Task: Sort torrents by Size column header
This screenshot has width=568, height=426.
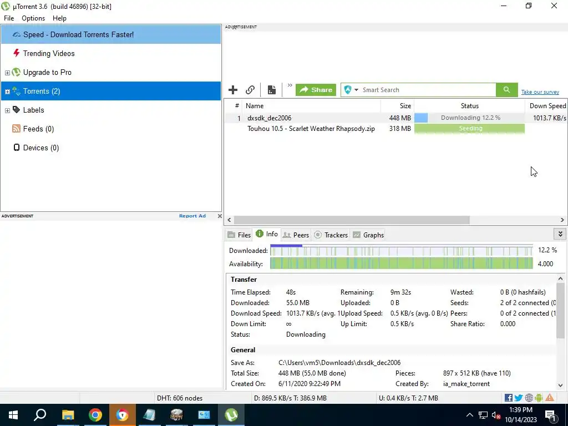Action: click(397, 106)
